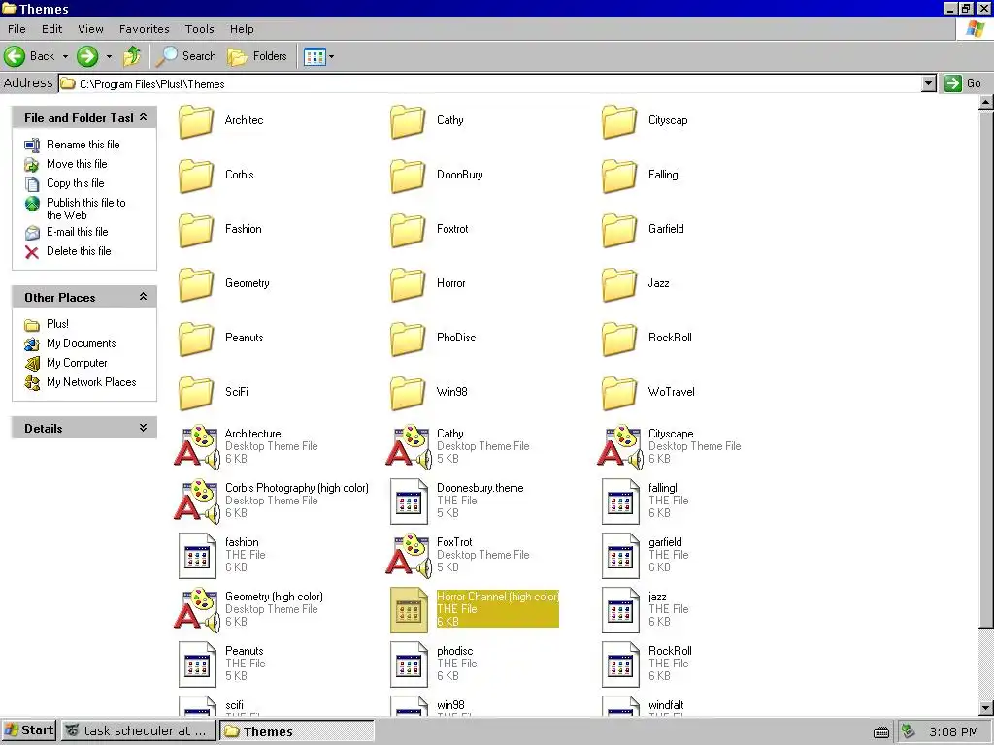
Task: Click the green Forward arrow icon
Action: point(87,56)
